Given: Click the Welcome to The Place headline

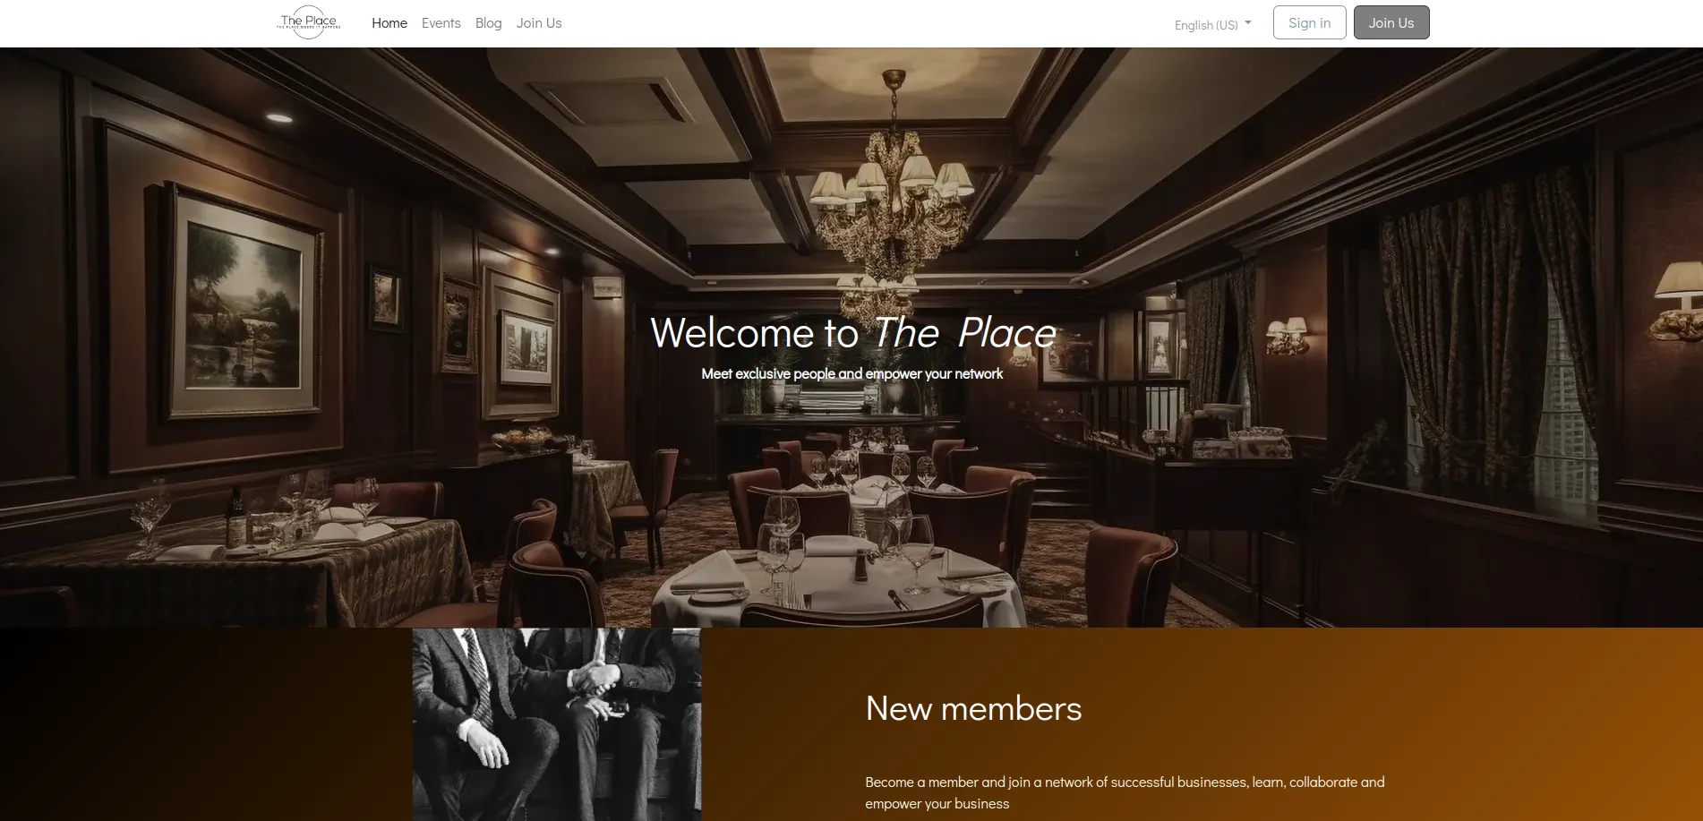Looking at the screenshot, I should pyautogui.click(x=852, y=332).
